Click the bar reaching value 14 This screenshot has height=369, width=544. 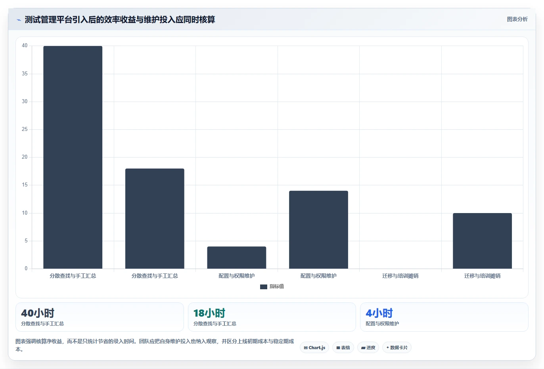point(318,230)
